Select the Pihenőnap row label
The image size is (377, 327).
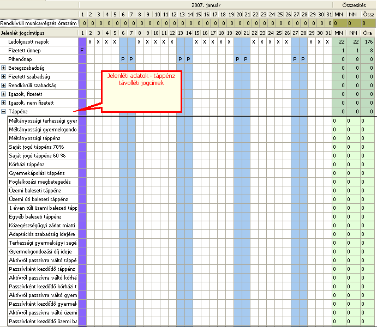(x=20, y=59)
